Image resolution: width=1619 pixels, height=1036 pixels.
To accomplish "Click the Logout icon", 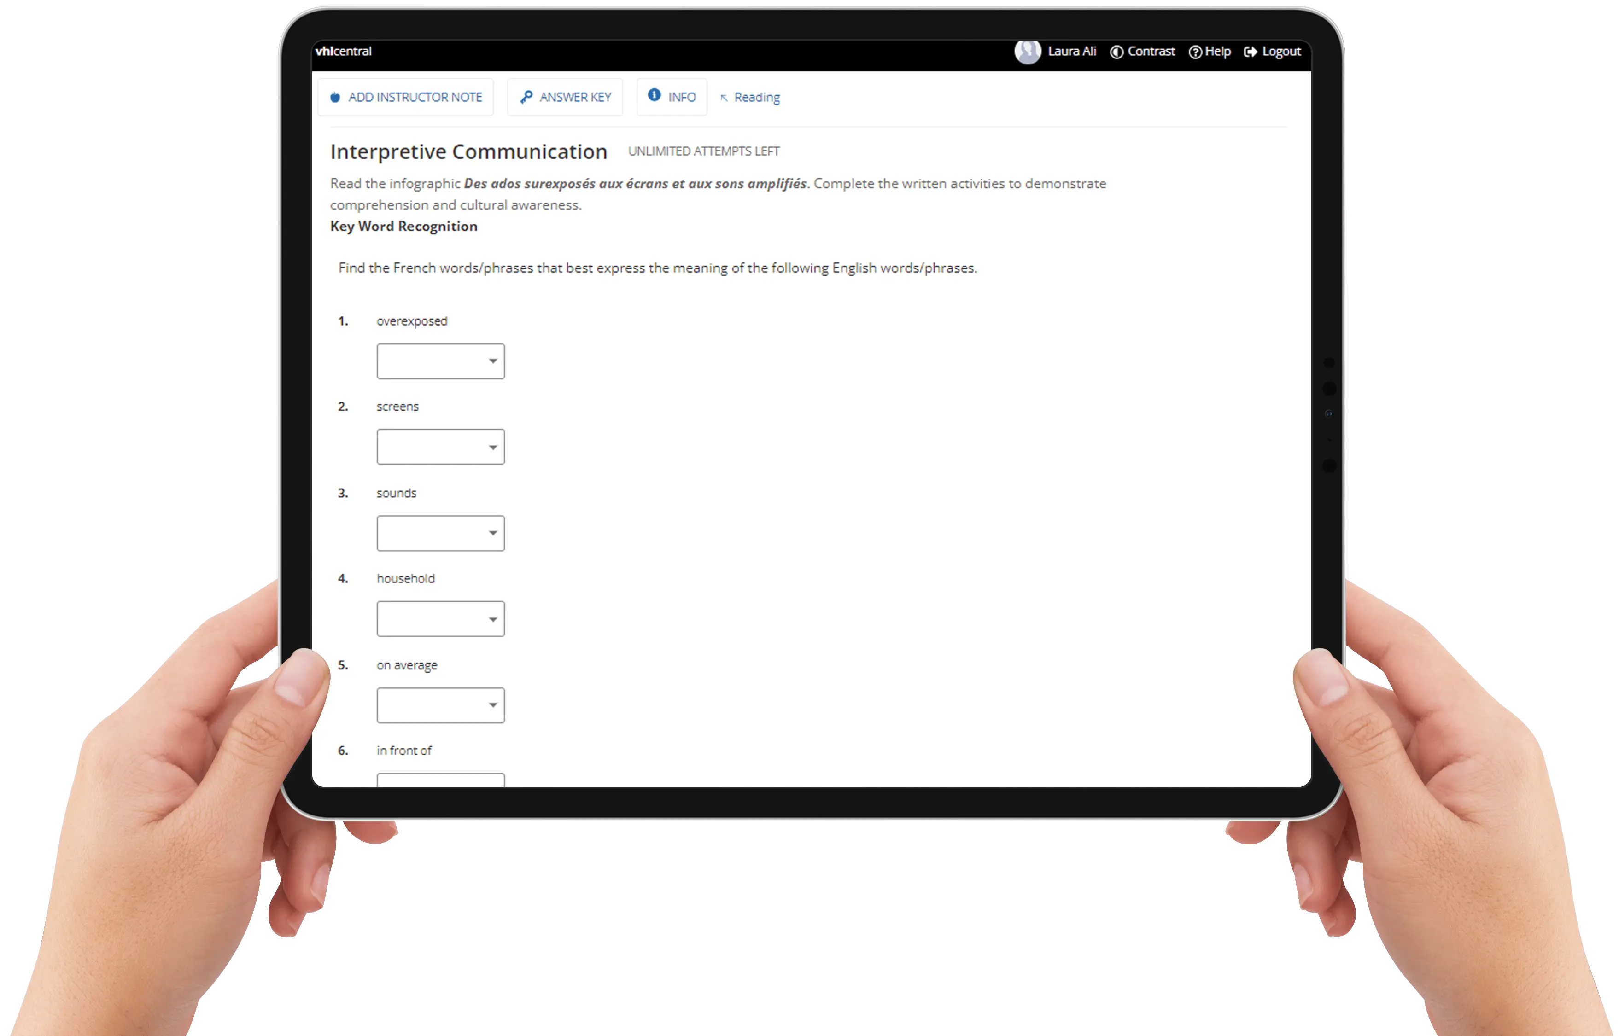I will (x=1253, y=51).
